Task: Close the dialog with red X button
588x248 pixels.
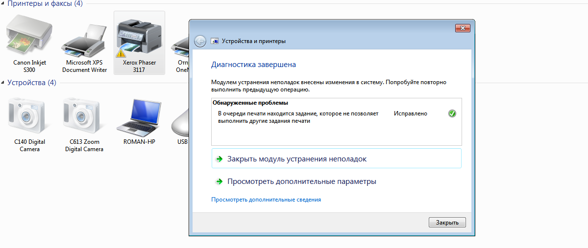Action: [463, 28]
